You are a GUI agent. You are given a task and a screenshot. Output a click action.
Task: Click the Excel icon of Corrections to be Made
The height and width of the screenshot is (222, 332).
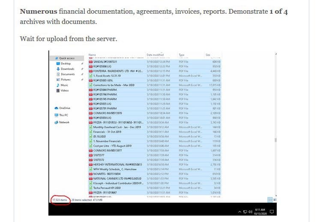[x=90, y=85]
